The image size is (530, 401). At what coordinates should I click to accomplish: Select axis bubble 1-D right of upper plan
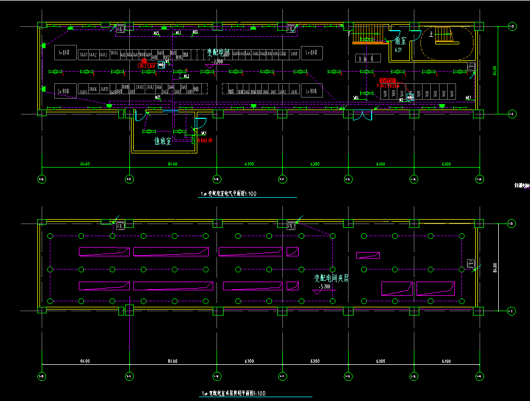click(512, 26)
